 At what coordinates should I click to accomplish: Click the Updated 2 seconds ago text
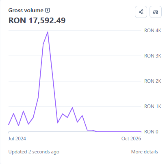click(x=34, y=152)
